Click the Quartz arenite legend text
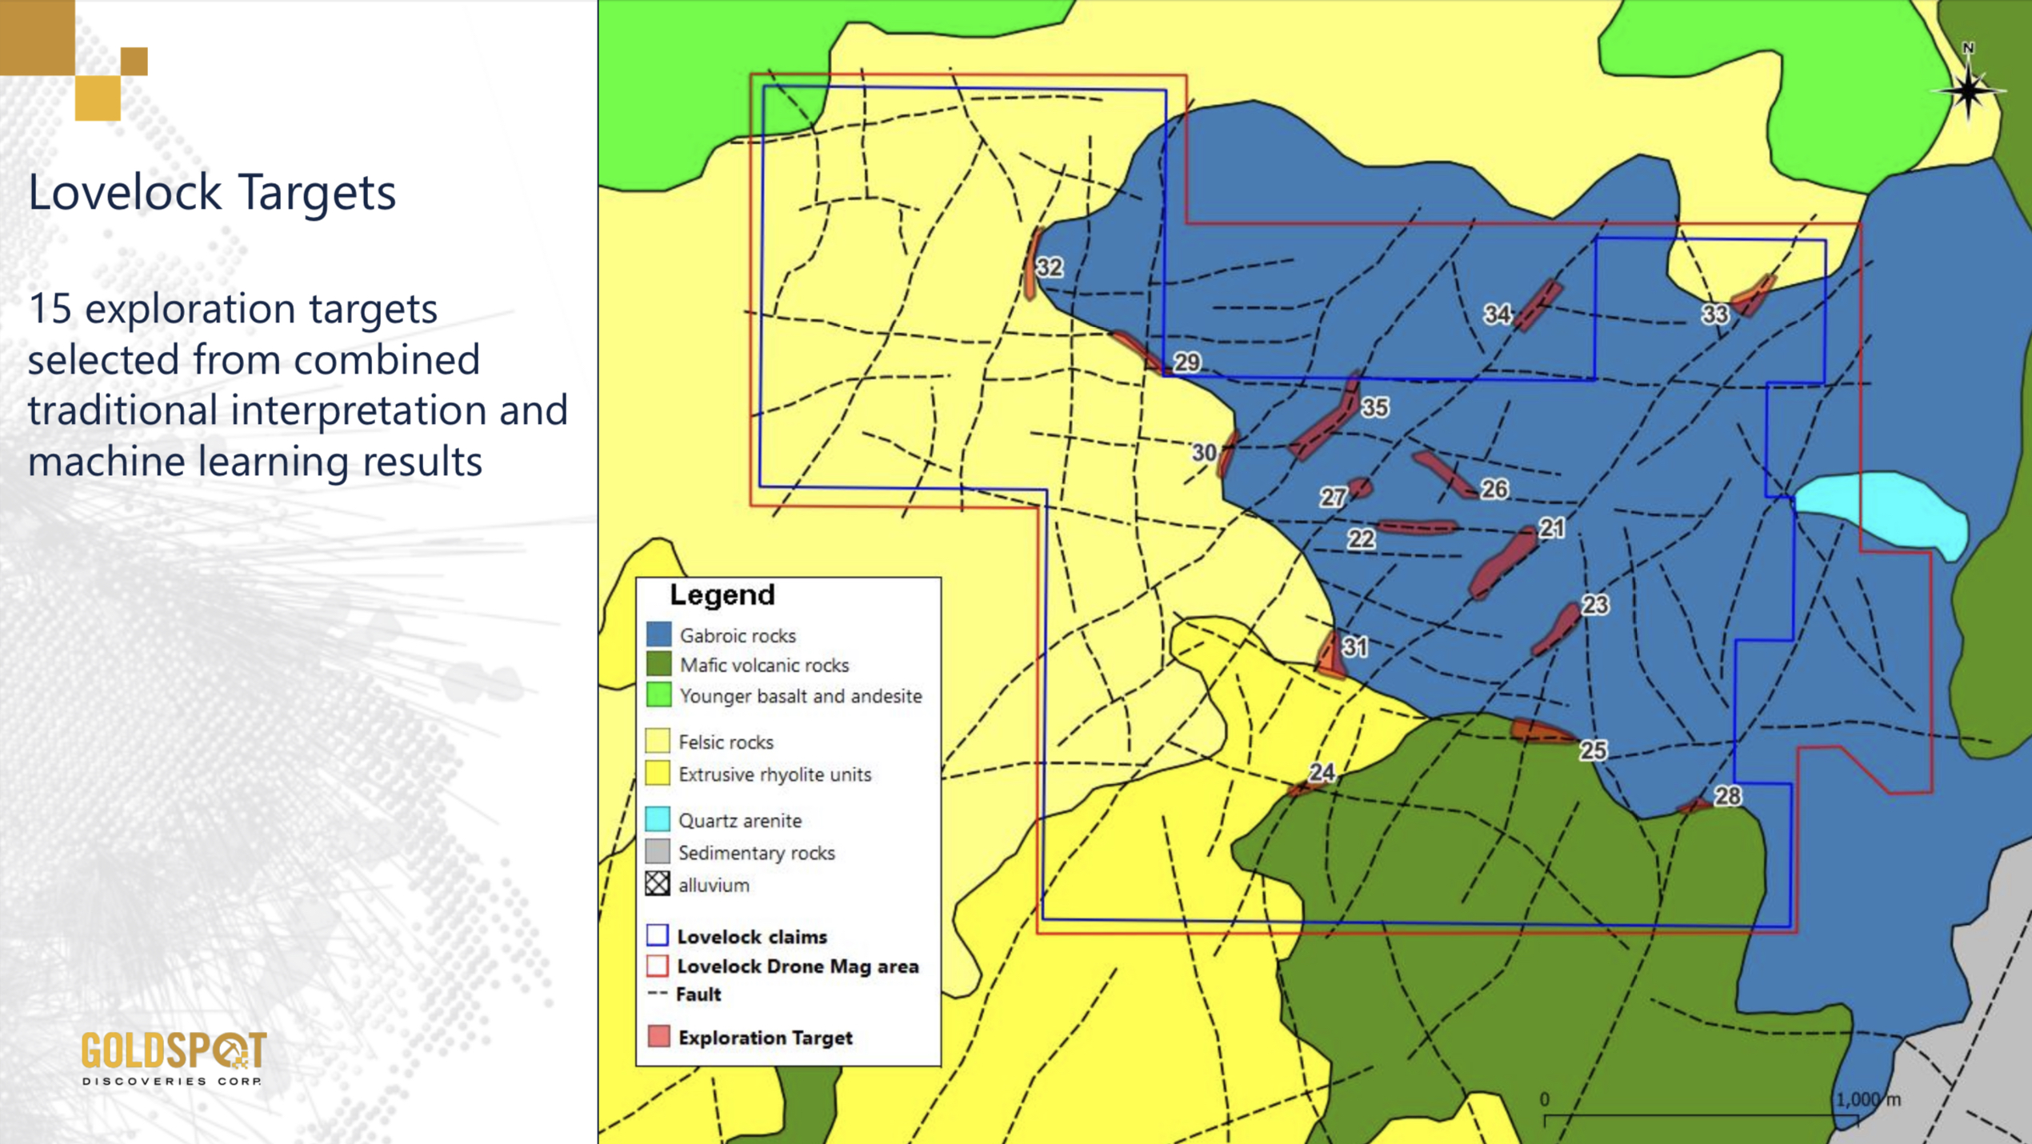Screen dimensions: 2032x1144 [740, 821]
